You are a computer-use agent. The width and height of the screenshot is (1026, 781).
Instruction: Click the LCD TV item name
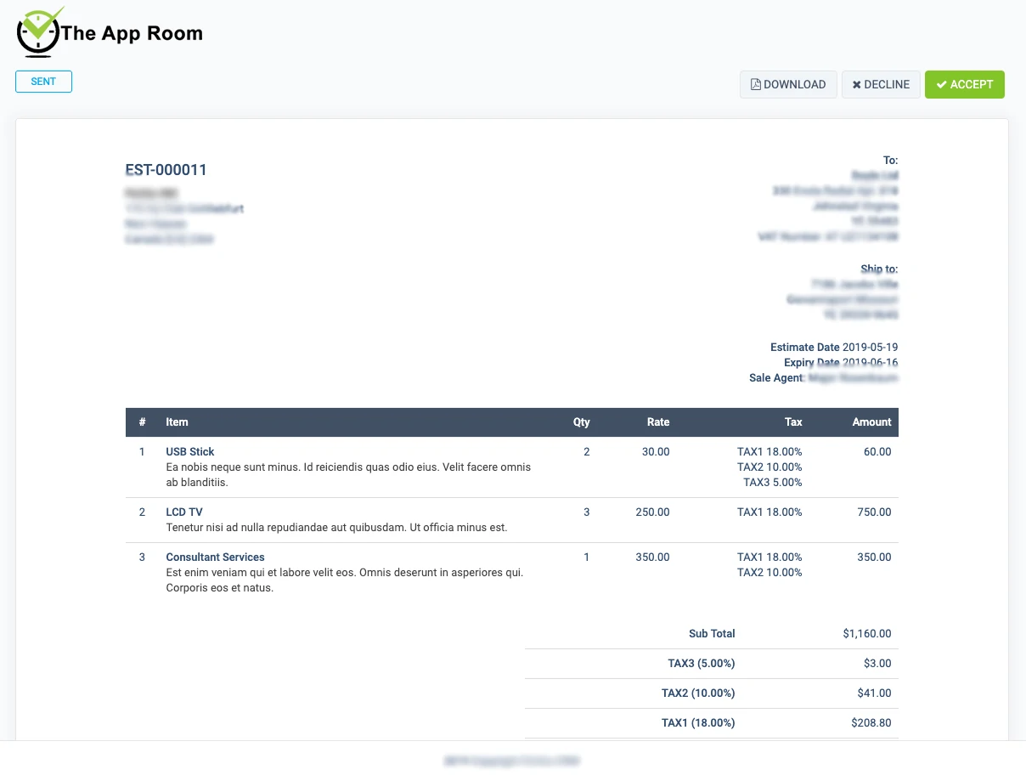point(184,512)
